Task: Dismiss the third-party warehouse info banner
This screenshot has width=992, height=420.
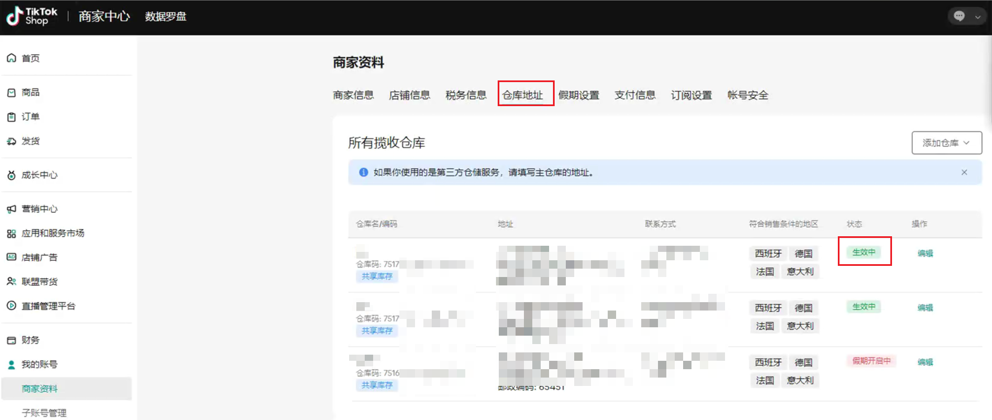Action: pos(964,173)
